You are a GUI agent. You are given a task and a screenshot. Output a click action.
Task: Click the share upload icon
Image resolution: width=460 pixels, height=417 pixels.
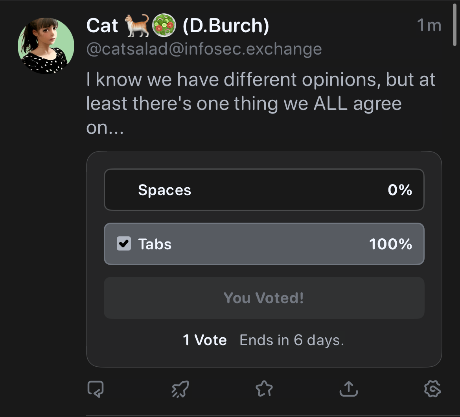tap(348, 389)
